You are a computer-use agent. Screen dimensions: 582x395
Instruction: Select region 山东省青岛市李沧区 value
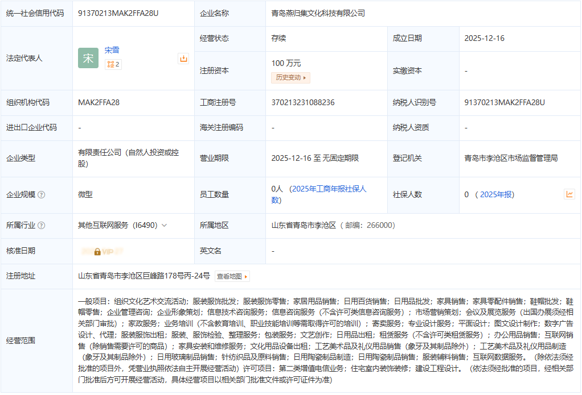coord(304,225)
